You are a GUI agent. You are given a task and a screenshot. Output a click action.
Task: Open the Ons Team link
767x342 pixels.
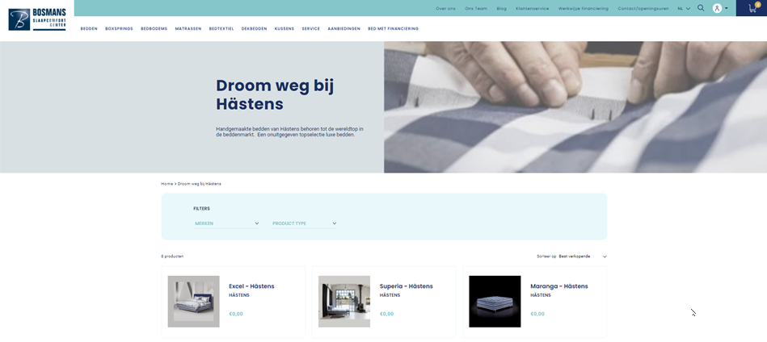coord(476,9)
